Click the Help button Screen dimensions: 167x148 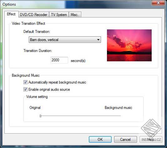[x=151, y=139]
